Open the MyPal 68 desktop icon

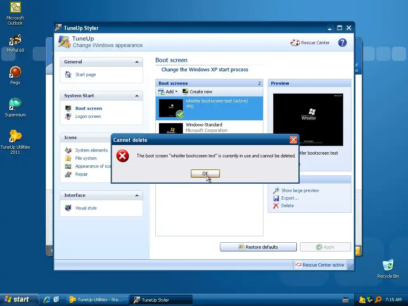pos(15,43)
